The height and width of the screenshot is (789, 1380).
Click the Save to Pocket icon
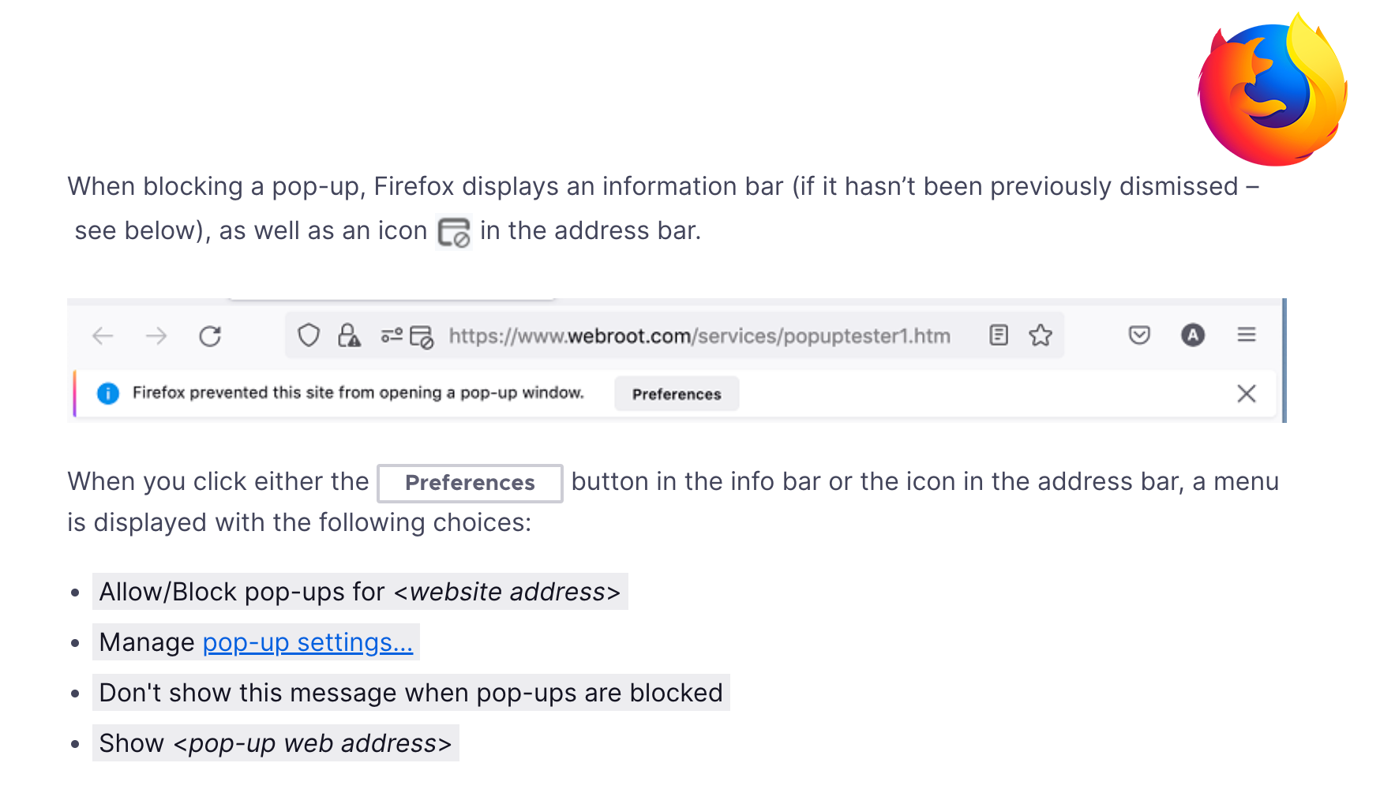[1139, 335]
